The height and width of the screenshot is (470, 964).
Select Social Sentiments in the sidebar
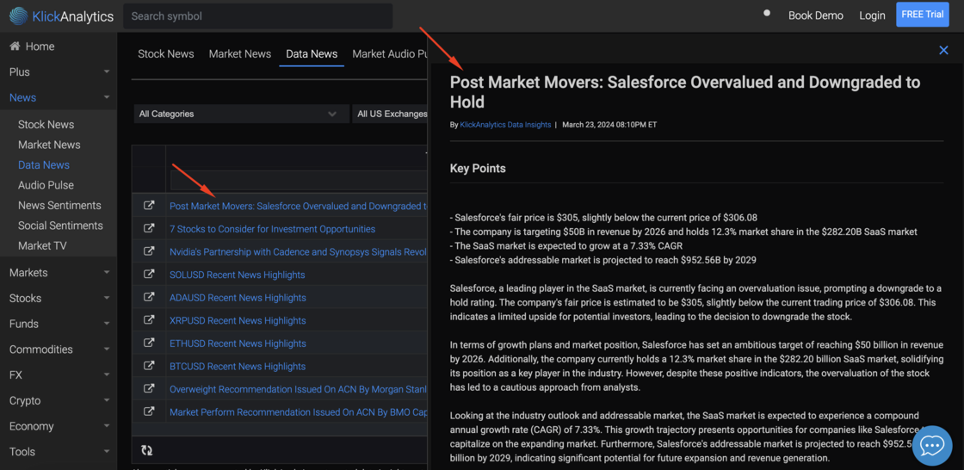click(59, 226)
